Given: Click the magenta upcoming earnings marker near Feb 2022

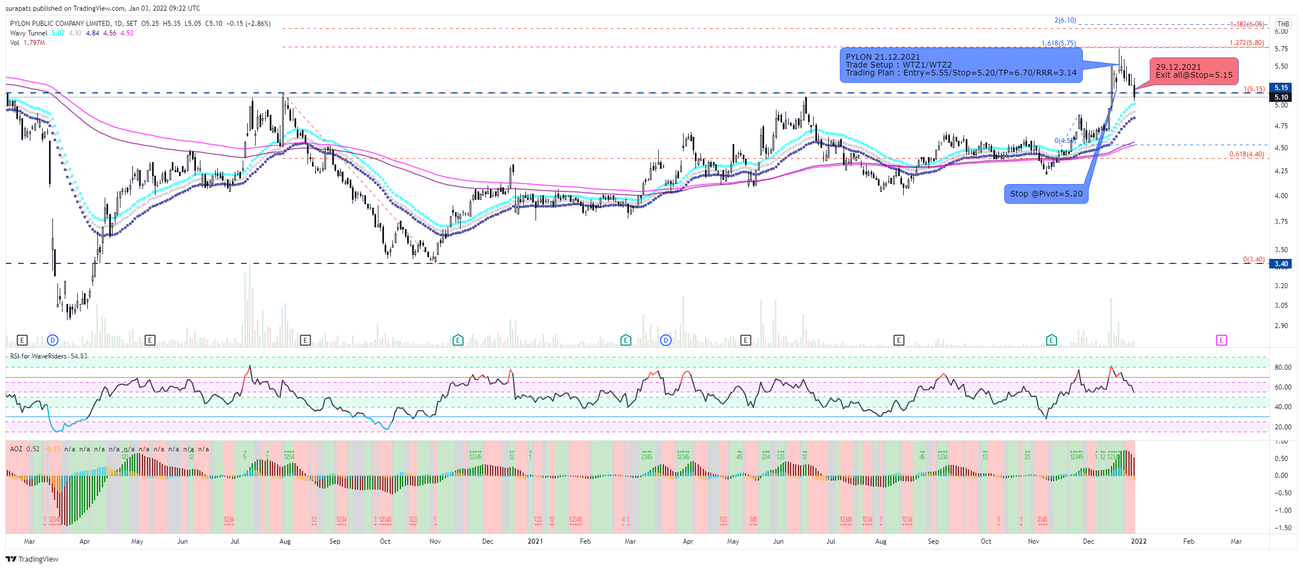Looking at the screenshot, I should [1221, 340].
